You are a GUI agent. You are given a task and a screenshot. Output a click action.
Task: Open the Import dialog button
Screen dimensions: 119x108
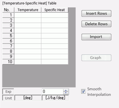click(96, 37)
